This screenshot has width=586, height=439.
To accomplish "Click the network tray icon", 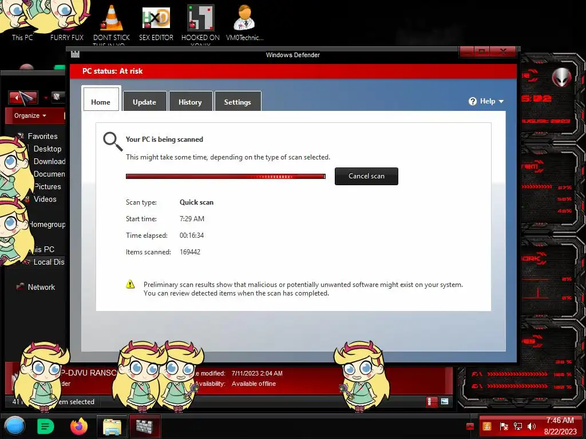I will pos(517,426).
